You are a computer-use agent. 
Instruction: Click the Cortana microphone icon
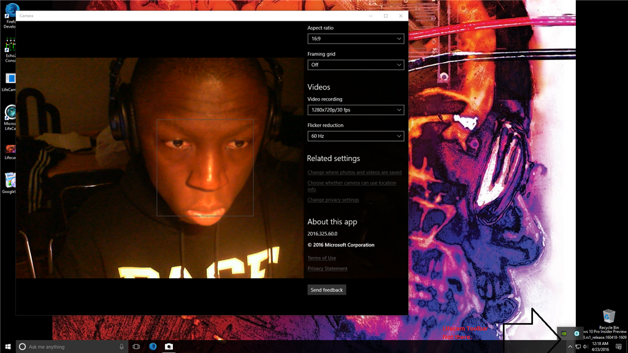(x=121, y=347)
